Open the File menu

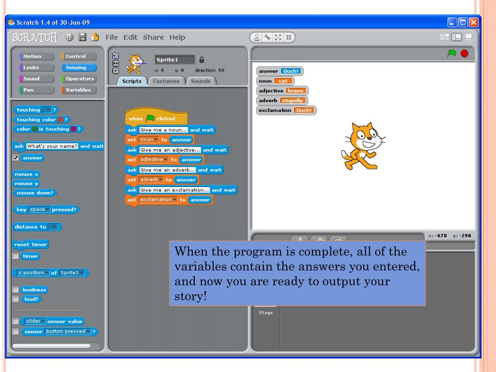pos(112,37)
